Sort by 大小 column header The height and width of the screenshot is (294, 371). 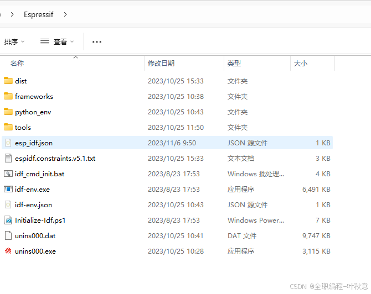coord(301,64)
